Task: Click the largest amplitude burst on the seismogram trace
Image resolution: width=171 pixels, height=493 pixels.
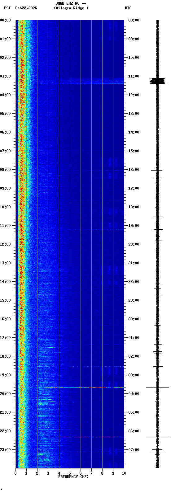Action: click(157, 81)
